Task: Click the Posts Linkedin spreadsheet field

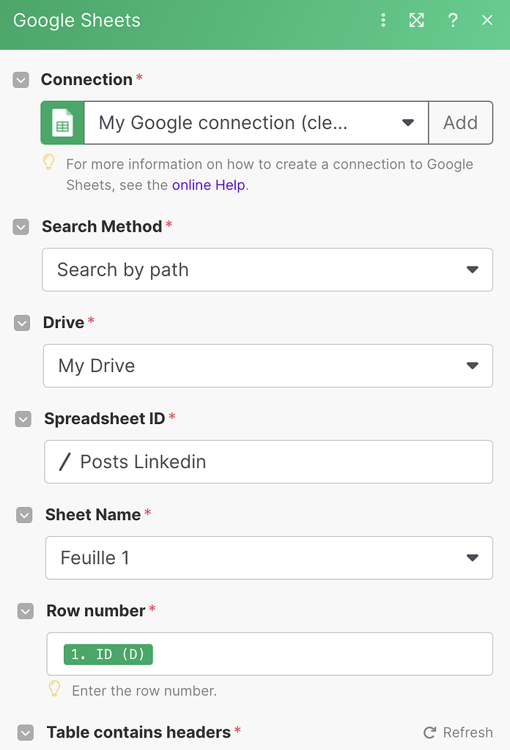Action: [269, 461]
